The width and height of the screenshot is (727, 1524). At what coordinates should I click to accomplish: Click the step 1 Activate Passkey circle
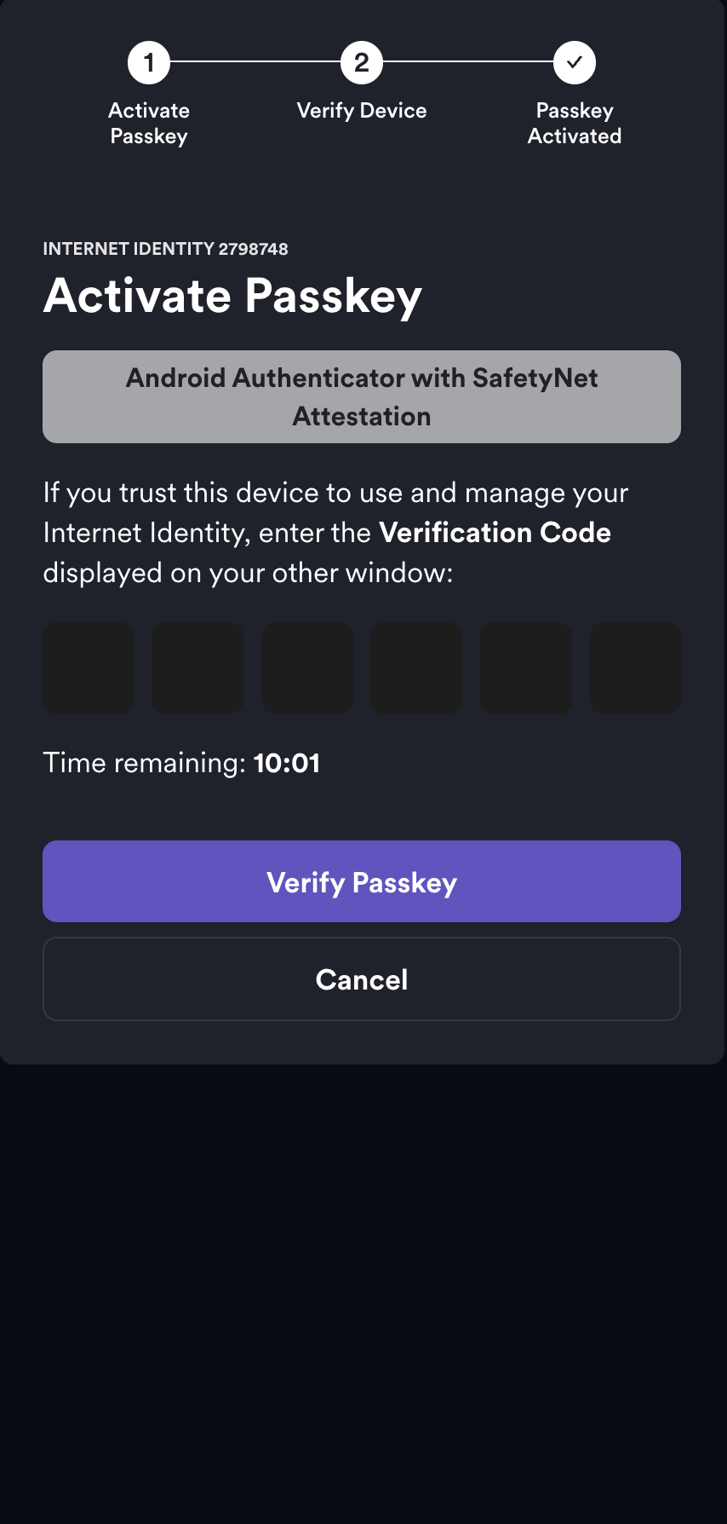click(149, 61)
